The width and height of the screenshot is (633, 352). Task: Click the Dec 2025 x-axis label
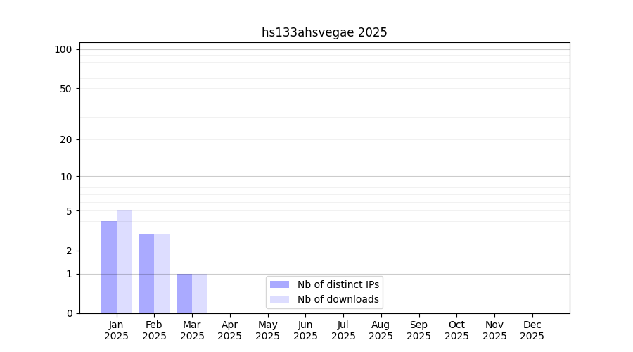[x=532, y=330]
